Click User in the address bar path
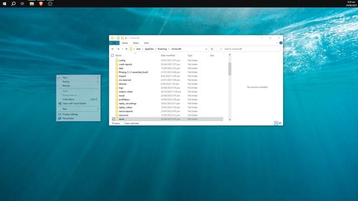 point(138,49)
